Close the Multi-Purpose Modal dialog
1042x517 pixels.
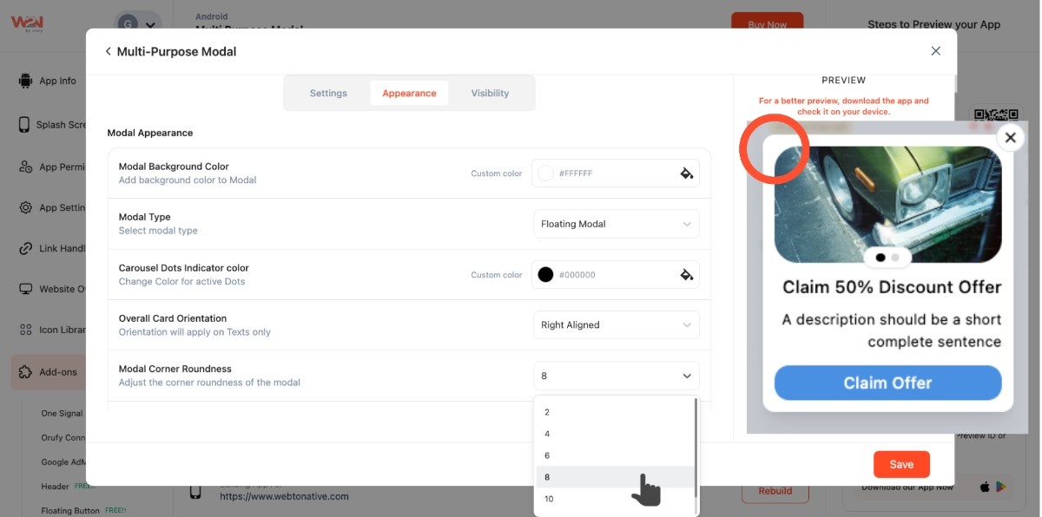(x=935, y=51)
